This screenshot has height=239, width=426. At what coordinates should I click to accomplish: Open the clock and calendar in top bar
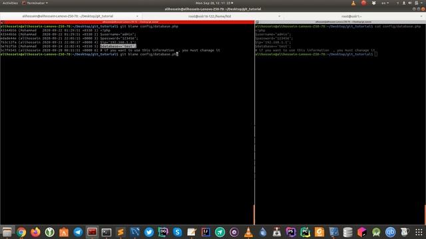point(214,3)
